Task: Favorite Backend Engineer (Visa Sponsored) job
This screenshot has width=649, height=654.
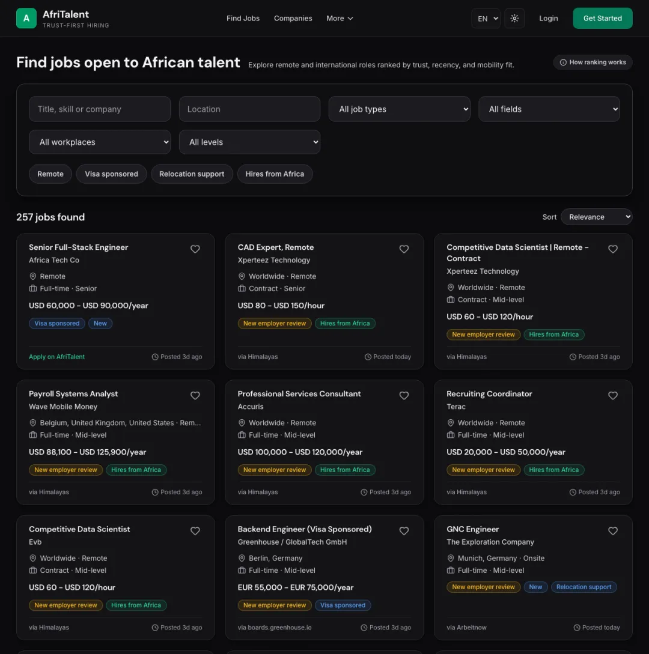Action: click(x=404, y=531)
